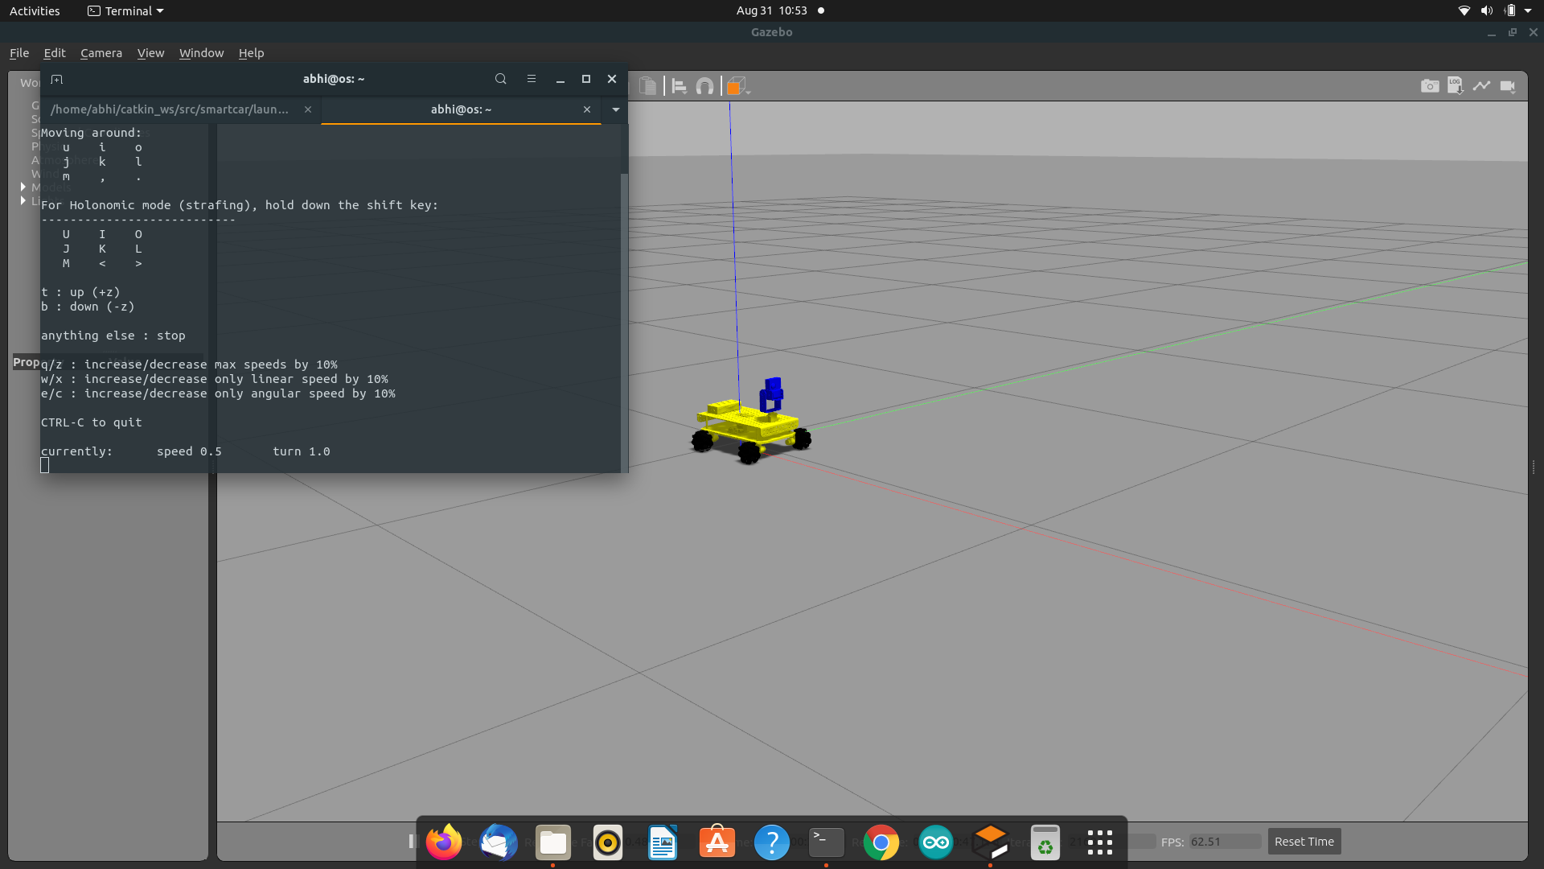Expand the Lights tree item
Viewport: 1544px width, 869px height.
(x=23, y=201)
